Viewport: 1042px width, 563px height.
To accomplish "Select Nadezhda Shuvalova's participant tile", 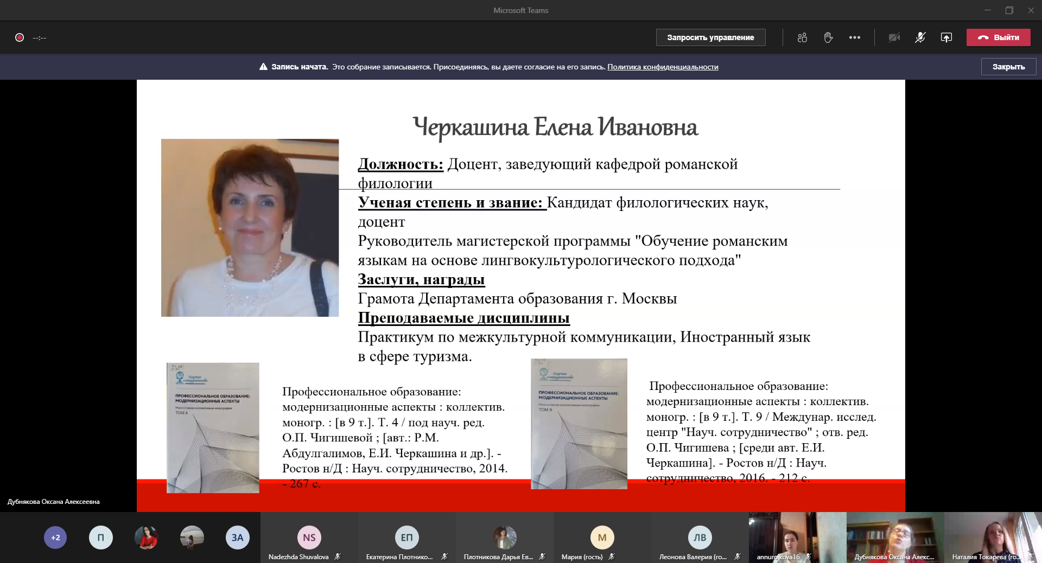I will coord(309,538).
